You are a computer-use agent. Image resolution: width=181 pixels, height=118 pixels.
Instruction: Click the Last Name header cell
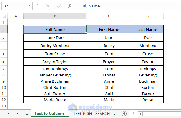(x=148, y=29)
